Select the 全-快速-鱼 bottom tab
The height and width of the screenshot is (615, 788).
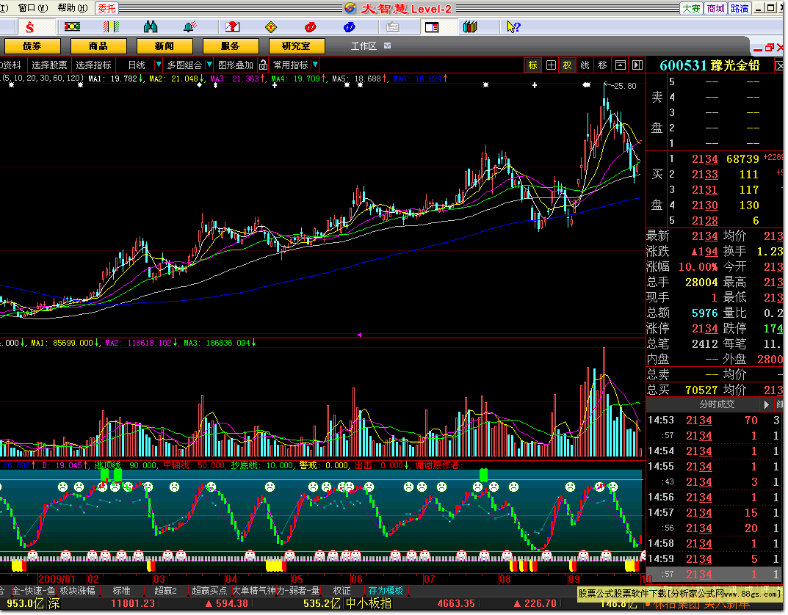tap(34, 591)
